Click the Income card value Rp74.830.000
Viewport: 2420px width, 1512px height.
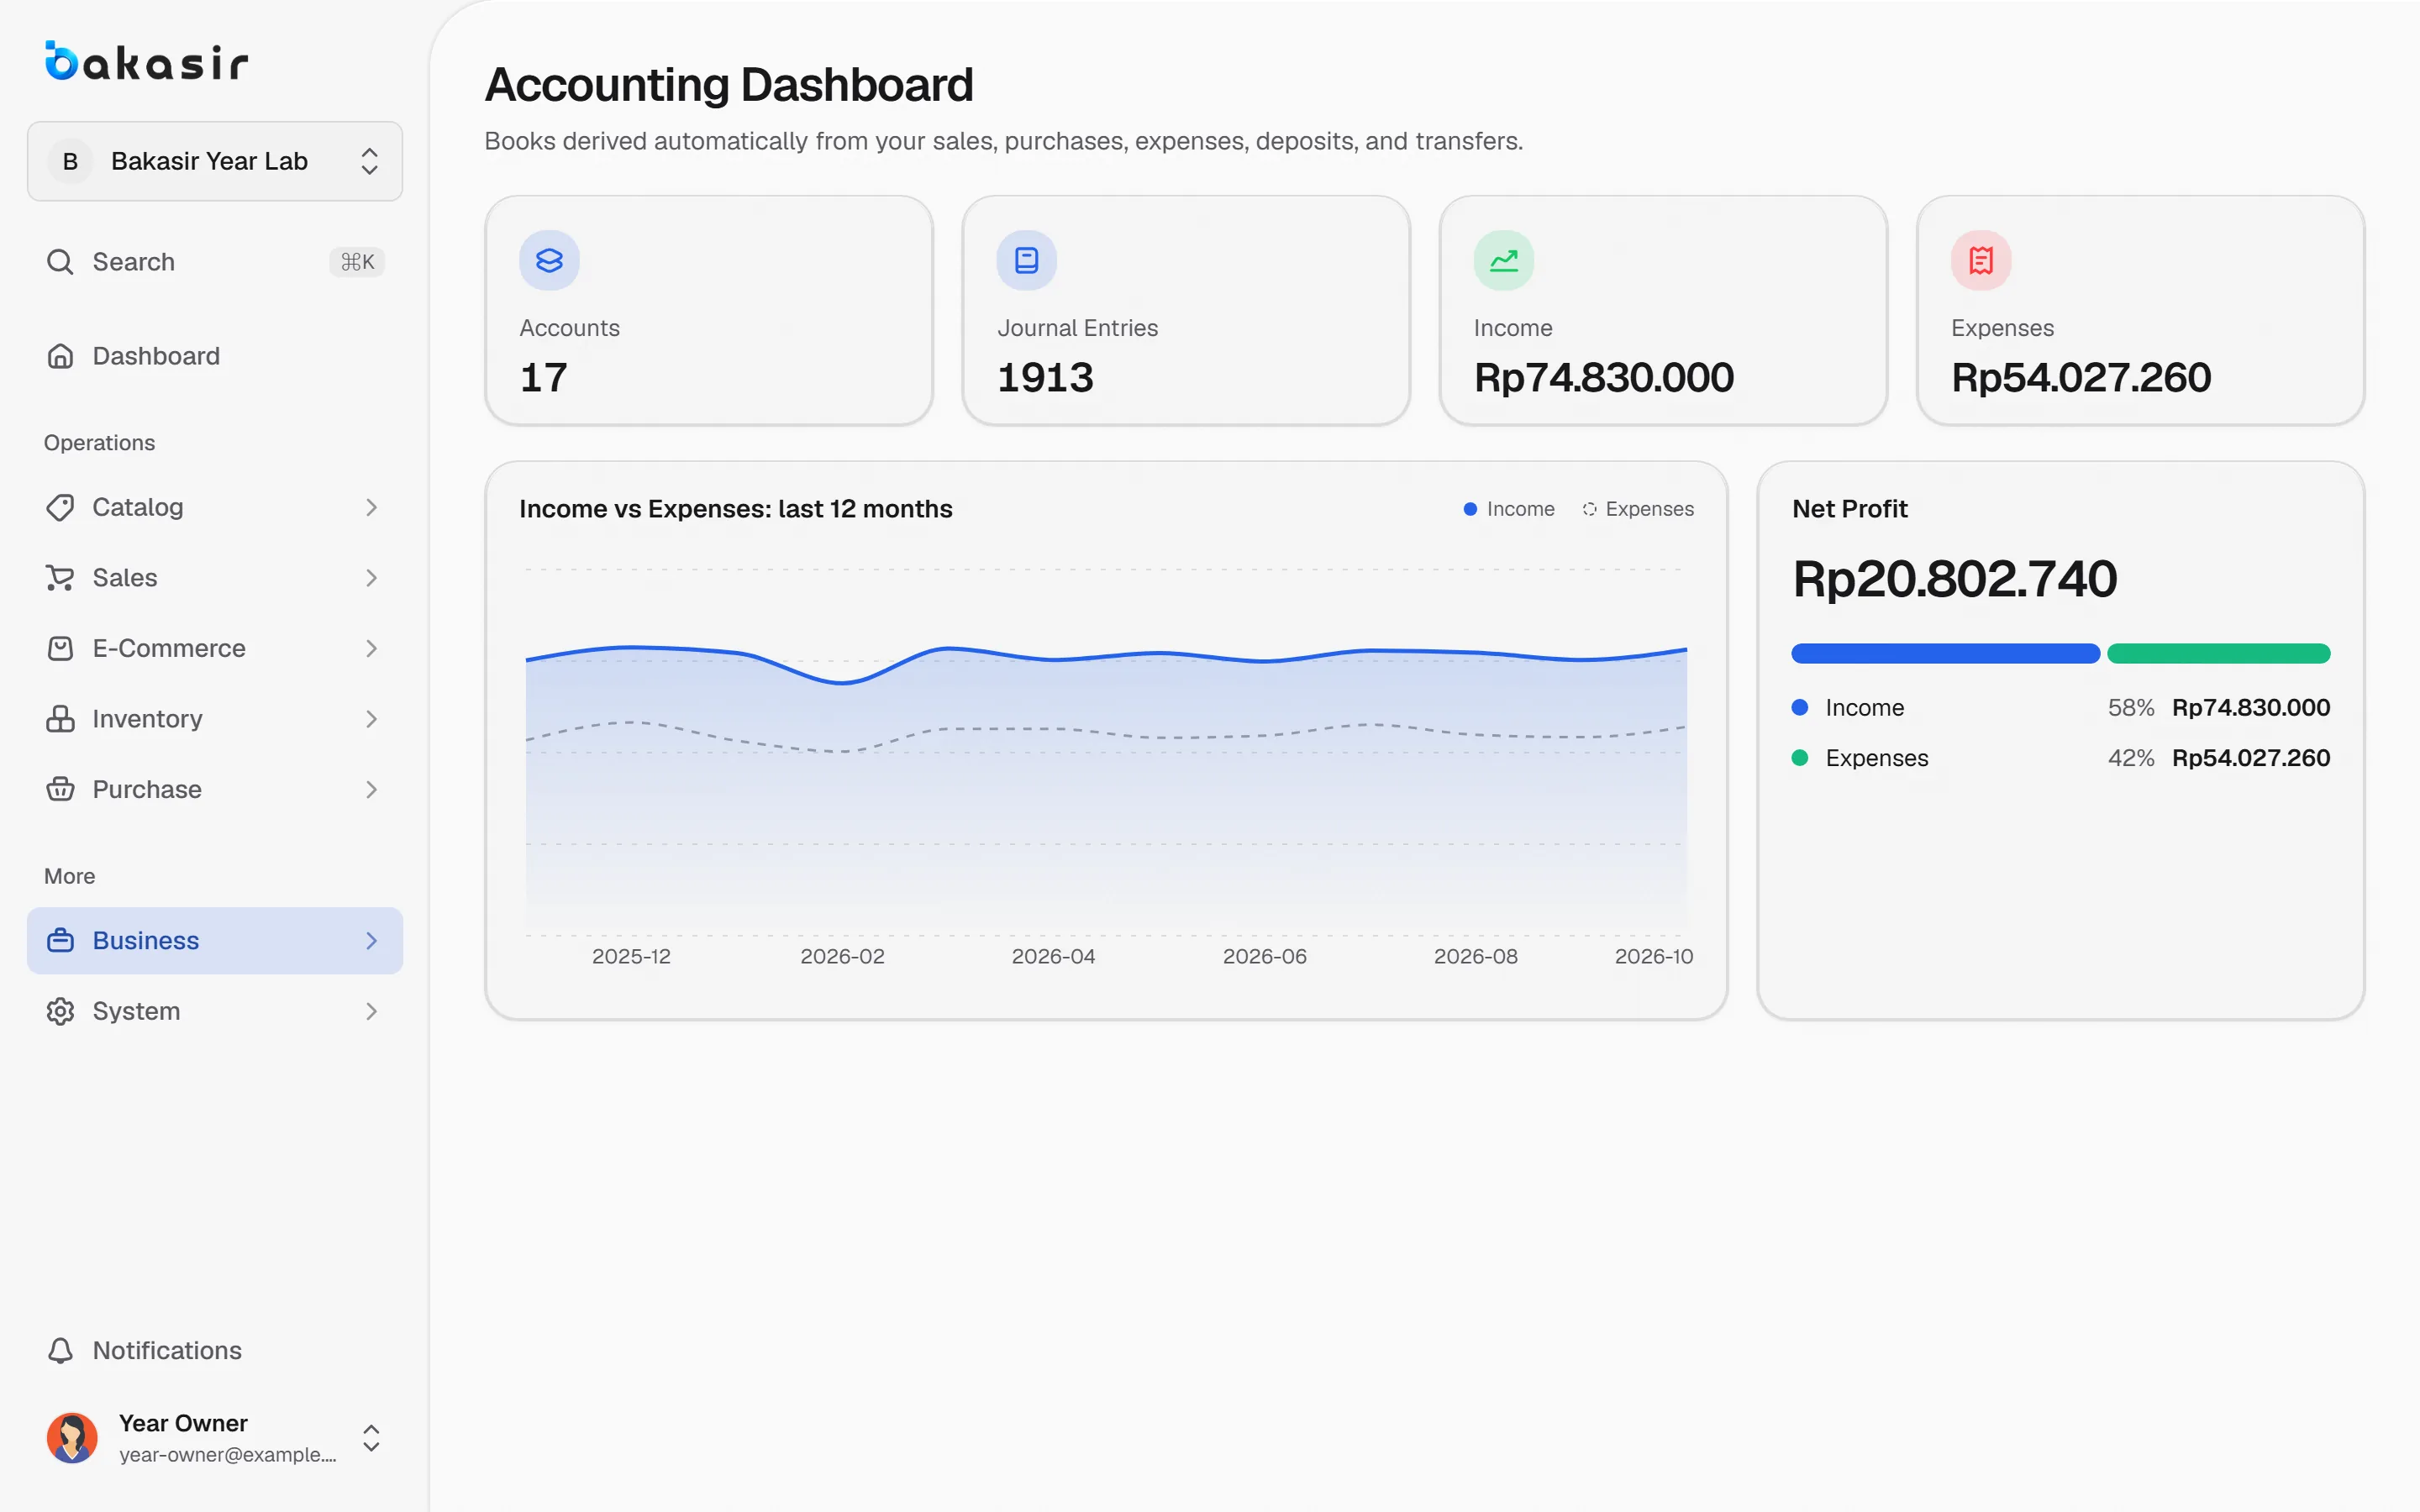tap(1604, 378)
